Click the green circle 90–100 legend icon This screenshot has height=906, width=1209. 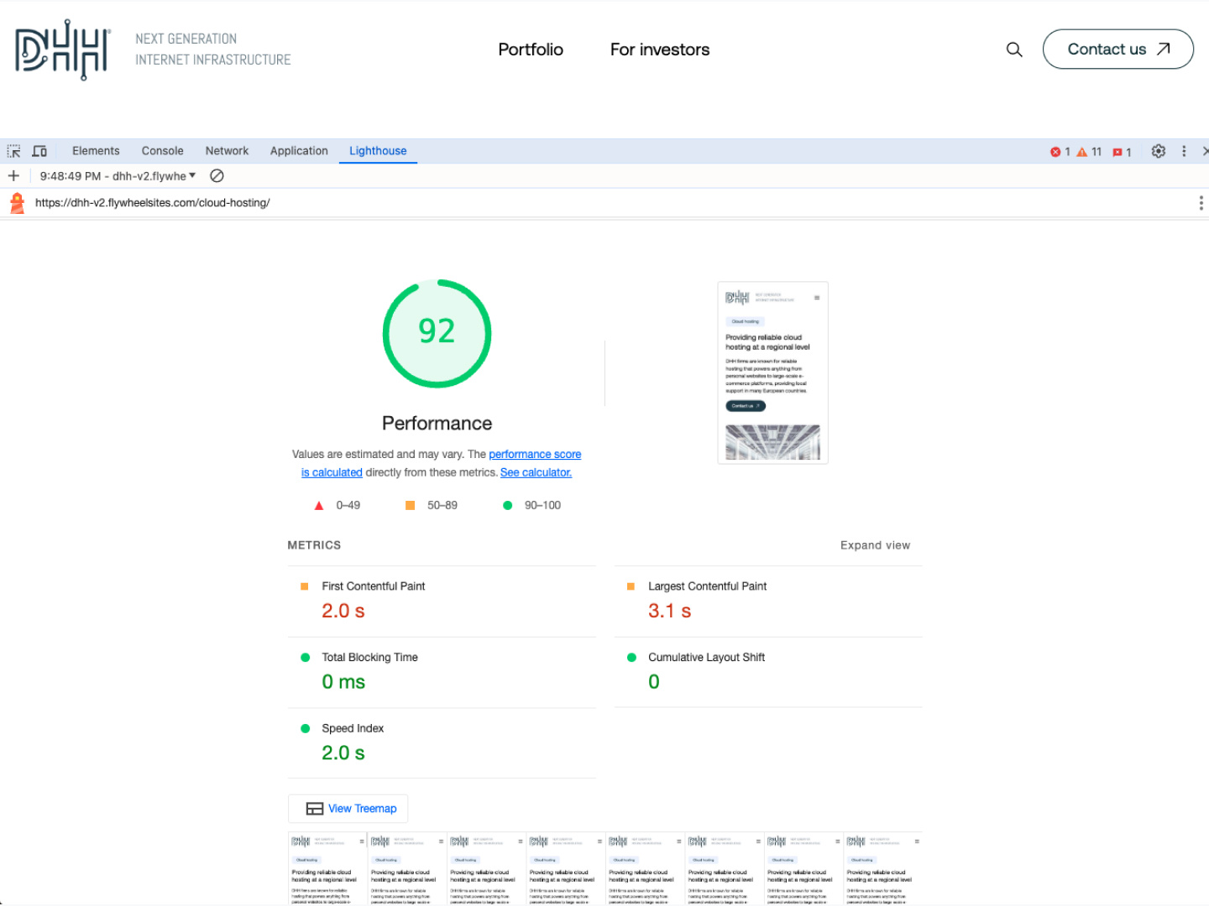coord(507,505)
